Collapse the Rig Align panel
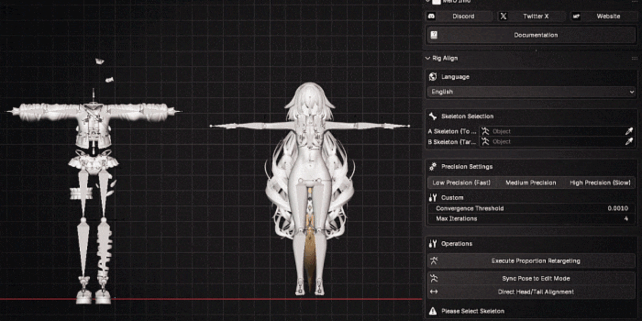Image resolution: width=642 pixels, height=321 pixels. click(x=441, y=58)
